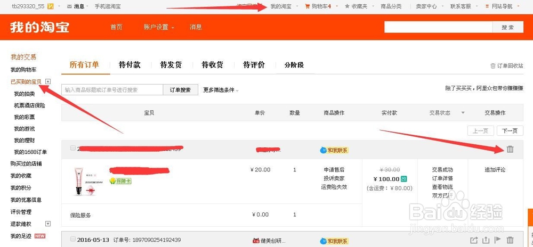Image resolution: width=533 pixels, height=247 pixels.
Task: Click the 保障卡 badge under the product
Action: click(x=120, y=181)
